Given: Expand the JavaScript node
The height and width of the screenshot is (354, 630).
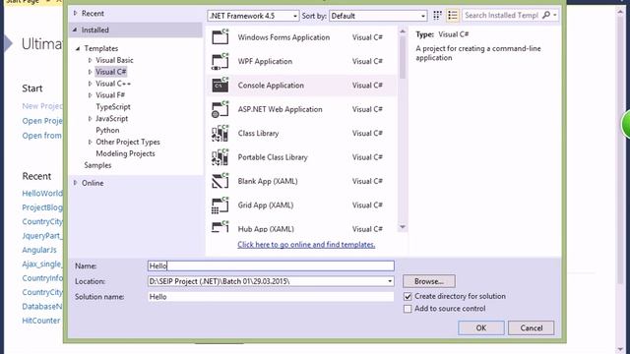Looking at the screenshot, I should [90, 119].
